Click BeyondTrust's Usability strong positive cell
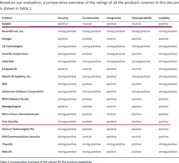The width and height of the screenshot is (179, 163). (168, 31)
